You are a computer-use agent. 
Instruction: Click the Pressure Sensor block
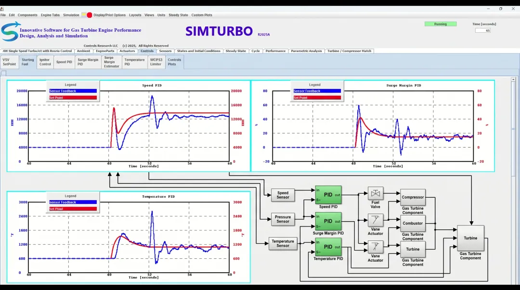(x=283, y=219)
